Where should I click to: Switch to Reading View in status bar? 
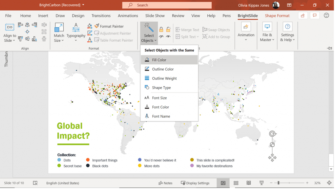(x=249, y=183)
